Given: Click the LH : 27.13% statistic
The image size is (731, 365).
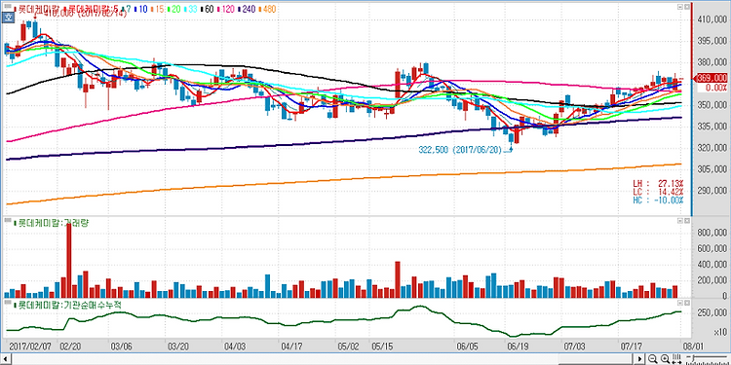Looking at the screenshot, I should click(x=658, y=183).
